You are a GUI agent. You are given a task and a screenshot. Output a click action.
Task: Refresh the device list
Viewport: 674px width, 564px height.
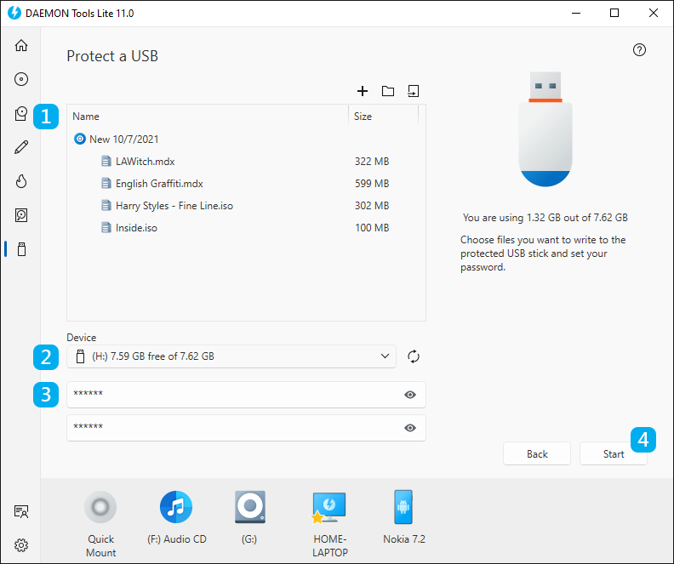pos(413,356)
